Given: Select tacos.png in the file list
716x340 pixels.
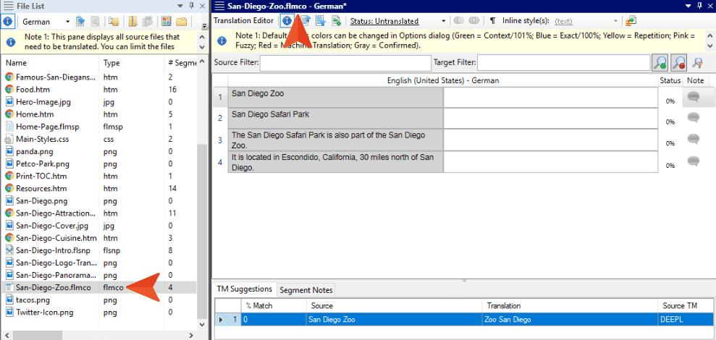Looking at the screenshot, I should [x=99, y=299].
